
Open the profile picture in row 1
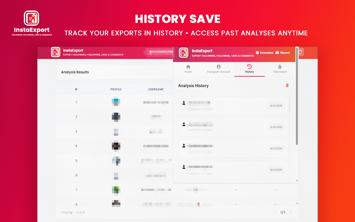click(x=116, y=102)
